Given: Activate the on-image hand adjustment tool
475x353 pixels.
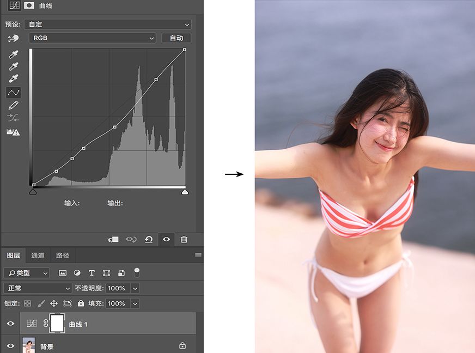Looking at the screenshot, I should pos(13,38).
